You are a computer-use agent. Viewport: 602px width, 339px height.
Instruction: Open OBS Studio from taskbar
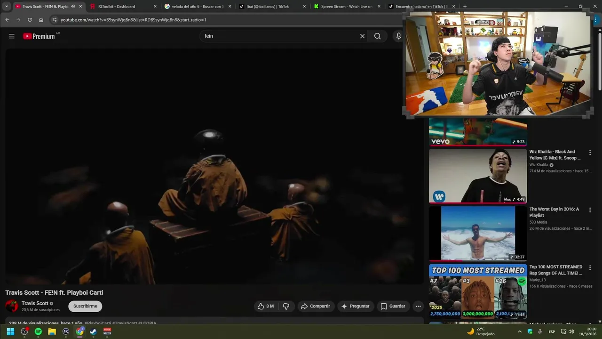[x=24, y=331]
